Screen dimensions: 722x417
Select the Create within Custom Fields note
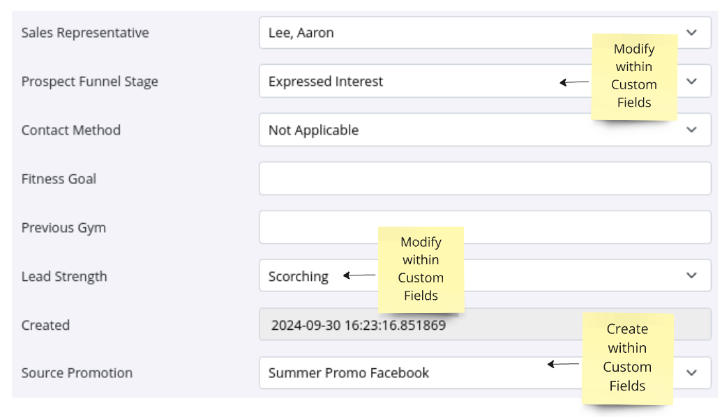coord(628,358)
